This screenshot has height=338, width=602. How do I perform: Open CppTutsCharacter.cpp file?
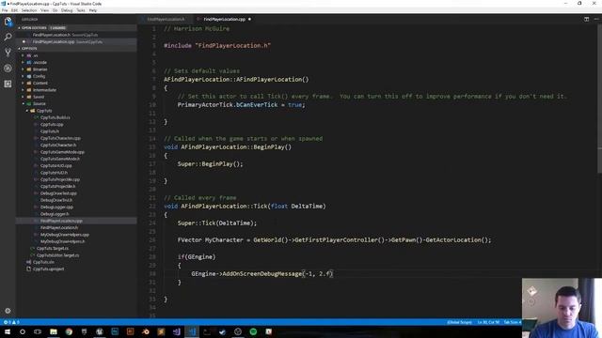tap(60, 138)
